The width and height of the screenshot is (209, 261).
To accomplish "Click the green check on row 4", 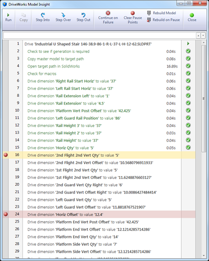I will [x=188, y=66].
